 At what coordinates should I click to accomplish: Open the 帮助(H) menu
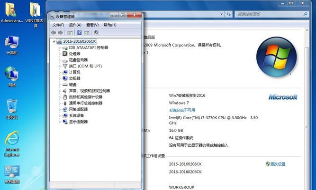click(110, 25)
